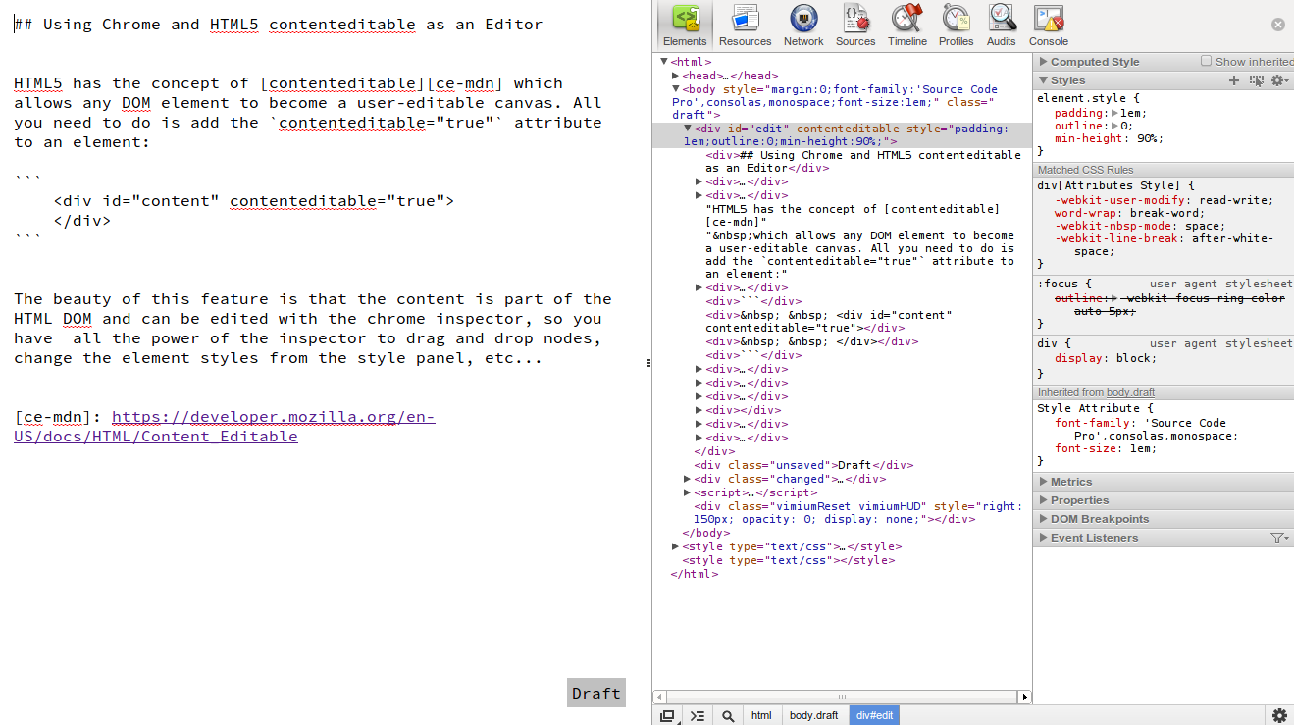Select html breadcrumb

coord(761,716)
